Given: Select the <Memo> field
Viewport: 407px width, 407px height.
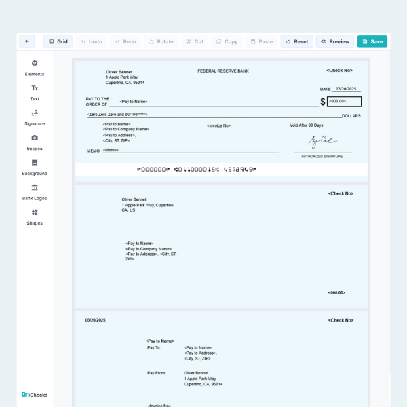Looking at the screenshot, I should (x=111, y=150).
